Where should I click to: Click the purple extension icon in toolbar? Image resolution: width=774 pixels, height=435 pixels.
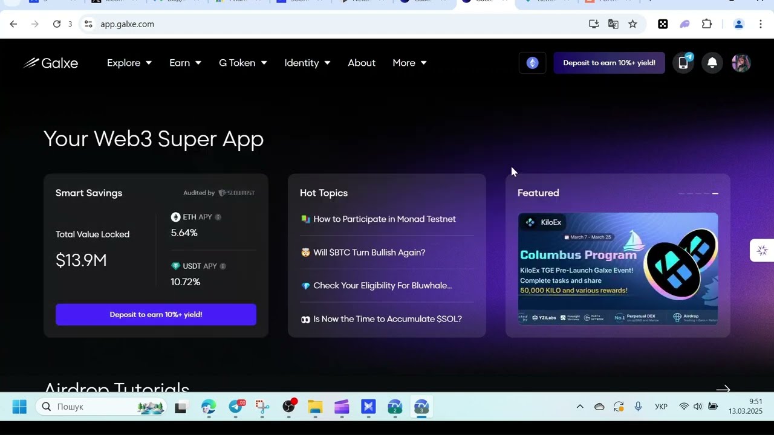pos(685,24)
